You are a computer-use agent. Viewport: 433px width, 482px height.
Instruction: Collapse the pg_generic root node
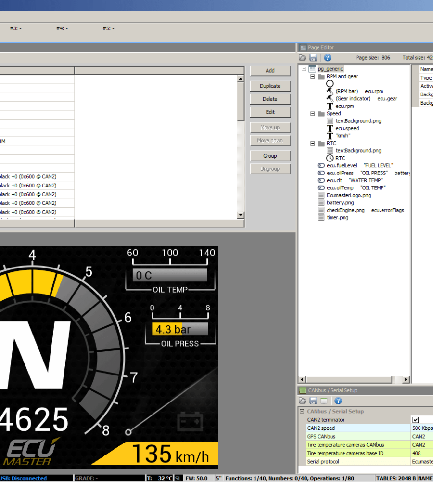(304, 69)
